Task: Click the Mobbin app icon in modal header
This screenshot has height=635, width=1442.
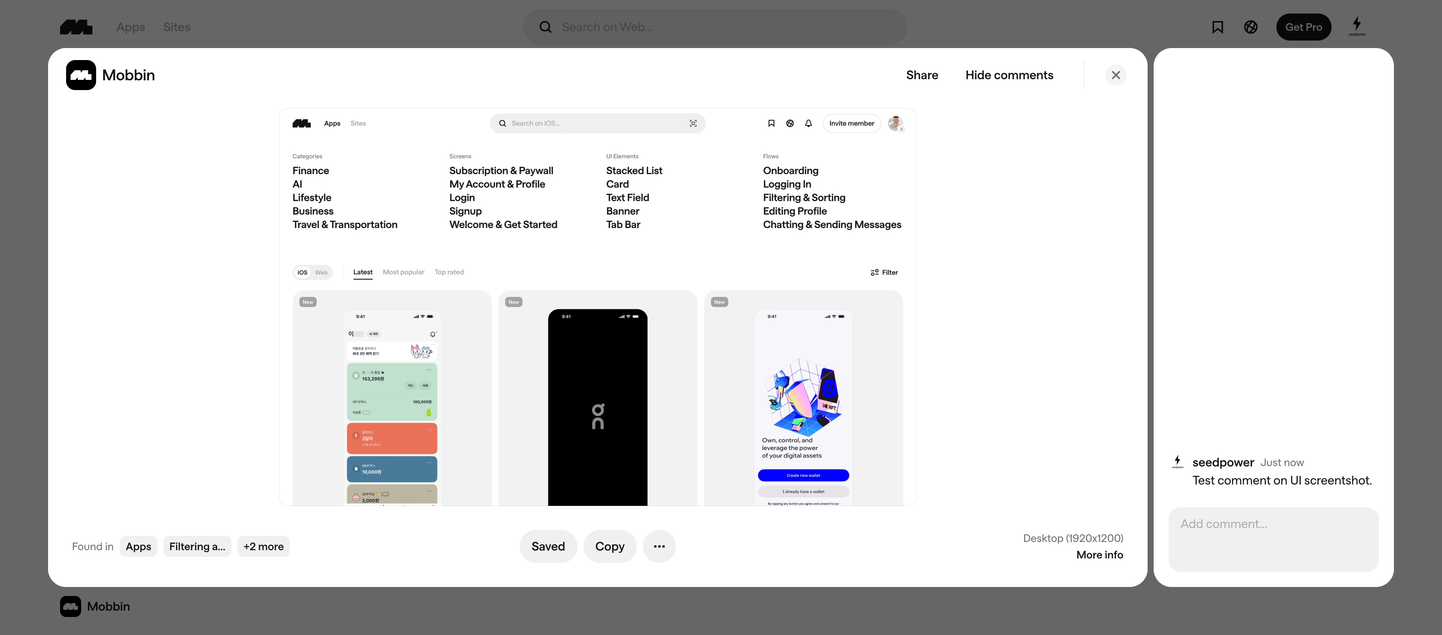Action: pos(81,75)
